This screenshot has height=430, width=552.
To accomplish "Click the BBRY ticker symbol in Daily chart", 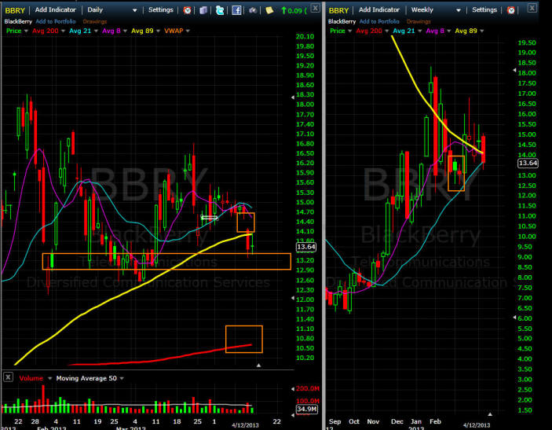I will 15,10.
